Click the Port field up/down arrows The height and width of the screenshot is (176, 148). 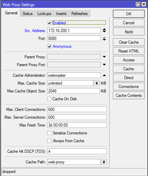[104, 39]
